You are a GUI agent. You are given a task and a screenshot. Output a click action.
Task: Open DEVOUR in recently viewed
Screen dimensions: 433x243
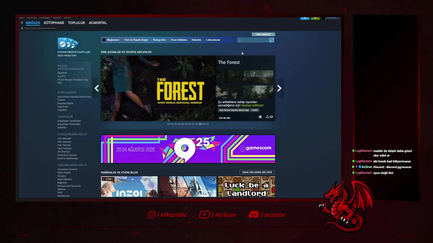pyautogui.click(x=62, y=73)
